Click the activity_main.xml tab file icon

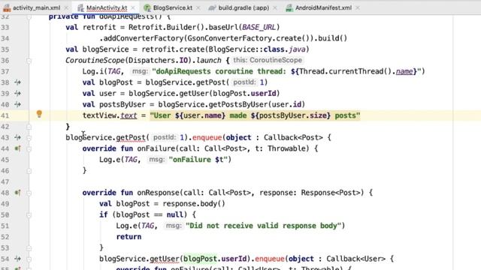[7, 8]
